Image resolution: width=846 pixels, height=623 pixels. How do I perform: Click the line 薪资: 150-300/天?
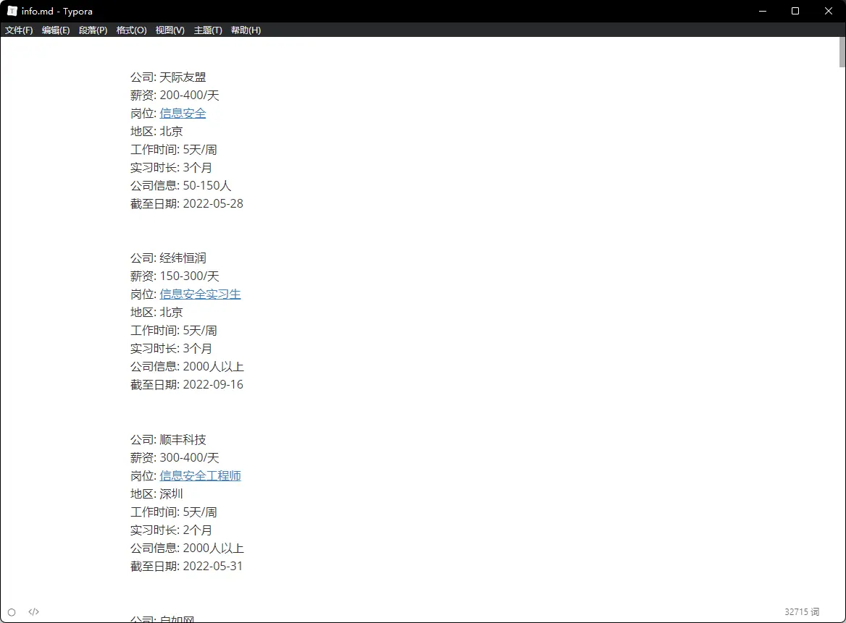point(175,276)
